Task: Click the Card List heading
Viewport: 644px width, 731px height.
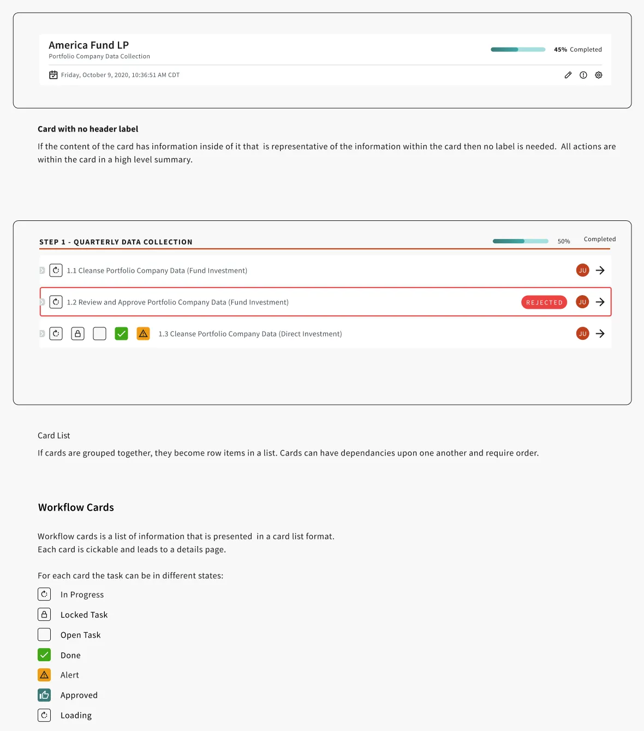Action: pos(54,436)
